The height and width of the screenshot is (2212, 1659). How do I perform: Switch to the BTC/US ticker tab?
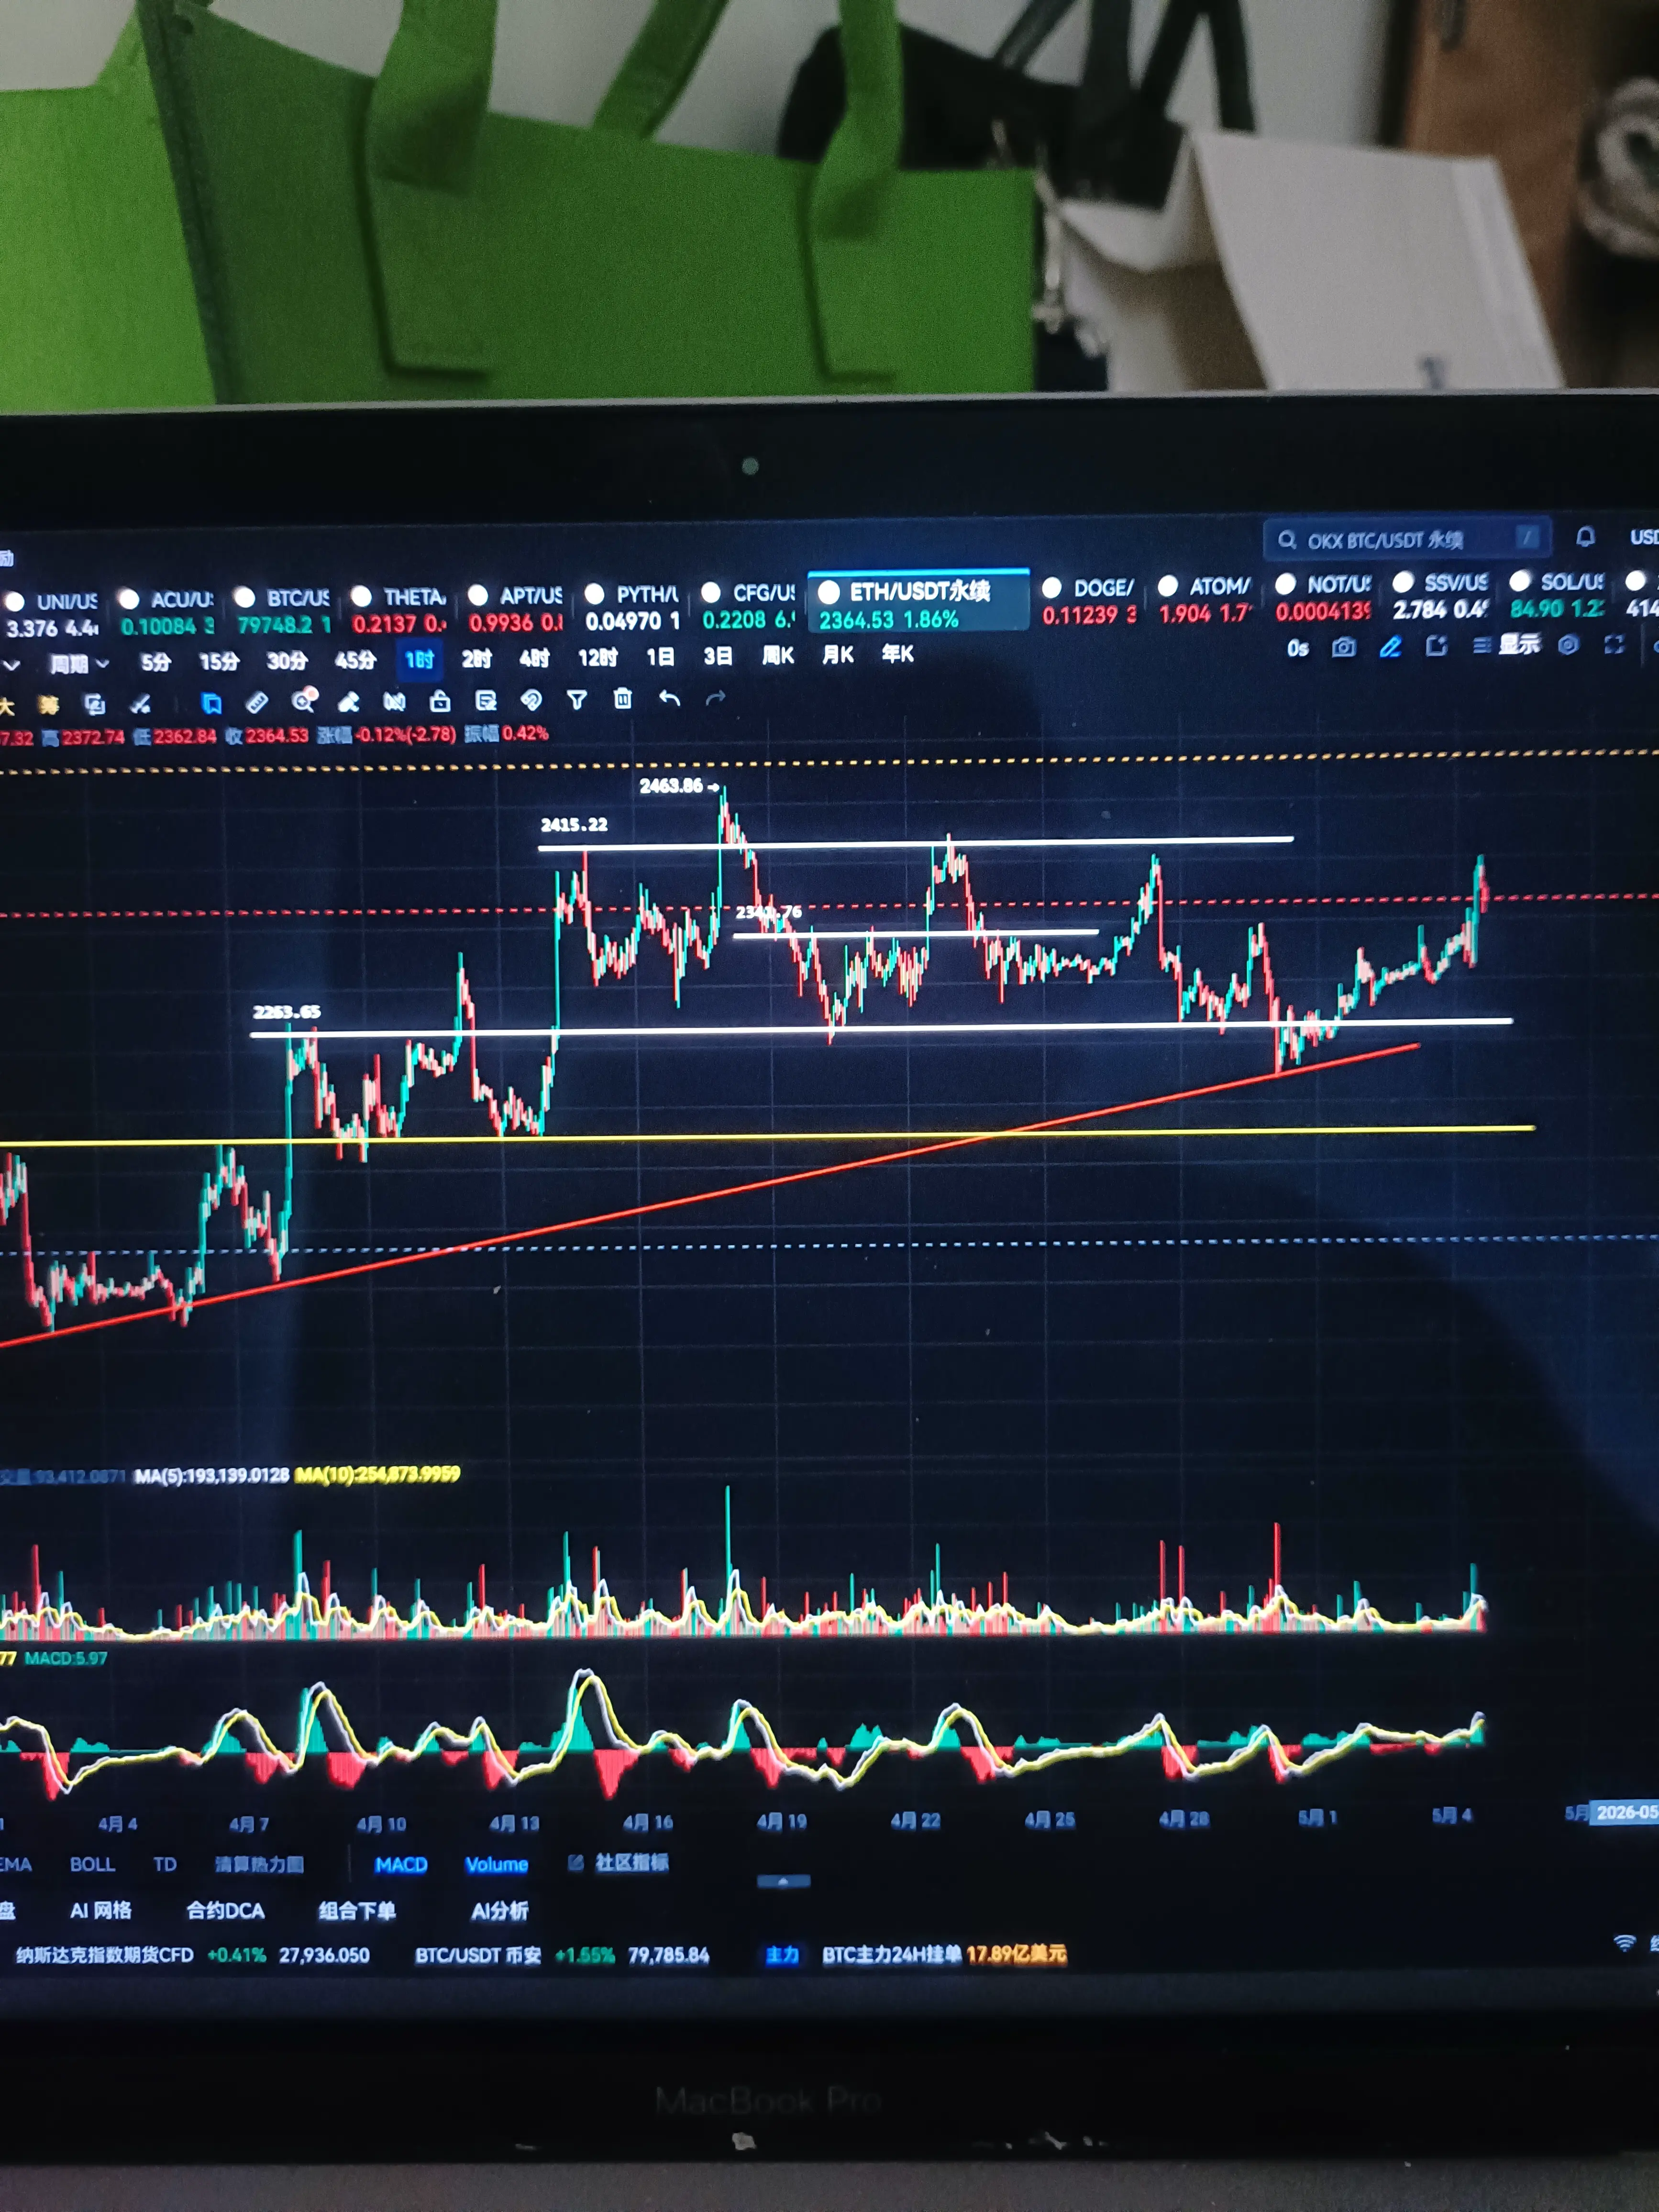coord(284,611)
